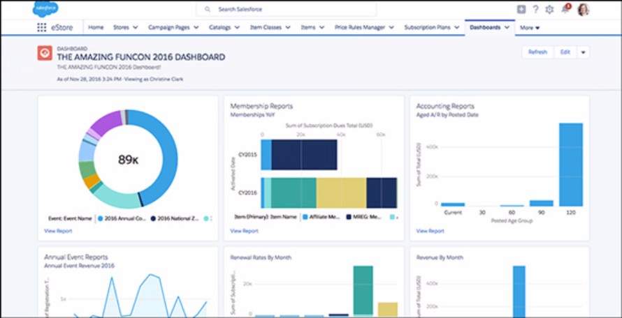Click the 90 aged A/R bar
Viewport: 622px width, 318px height.
(x=541, y=203)
